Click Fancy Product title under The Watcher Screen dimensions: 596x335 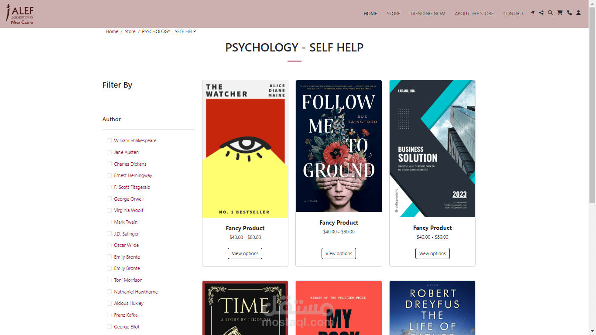(x=245, y=228)
